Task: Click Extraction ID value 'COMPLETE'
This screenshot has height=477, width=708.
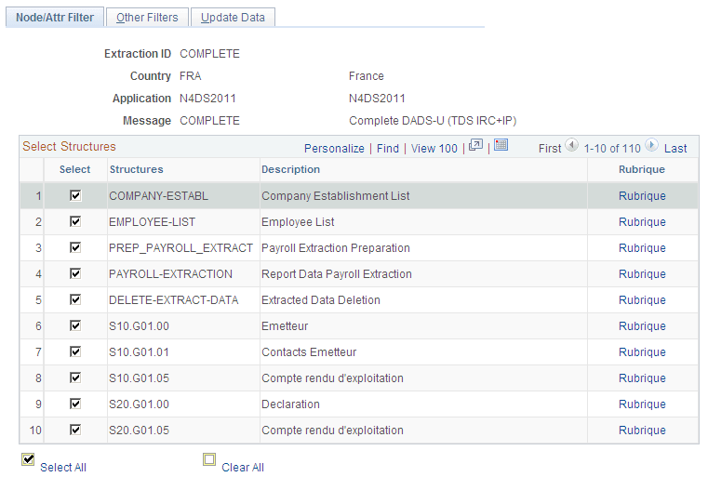Action: pos(209,54)
